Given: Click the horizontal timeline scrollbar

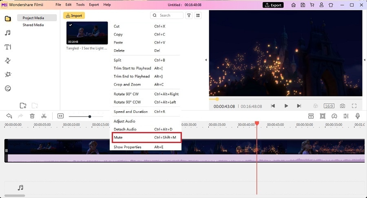Looking at the screenshot, I should coord(15,196).
